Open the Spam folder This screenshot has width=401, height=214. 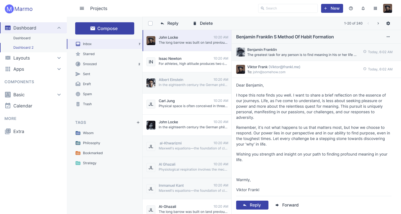pyautogui.click(x=104, y=94)
